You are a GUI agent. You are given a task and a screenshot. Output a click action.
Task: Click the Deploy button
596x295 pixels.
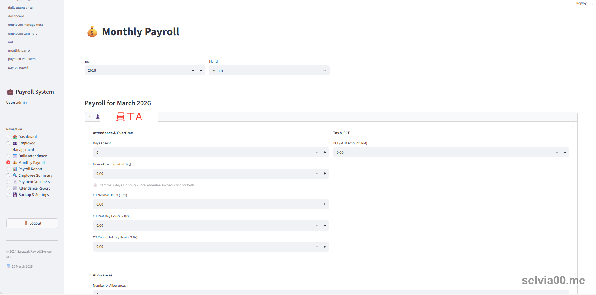(581, 3)
